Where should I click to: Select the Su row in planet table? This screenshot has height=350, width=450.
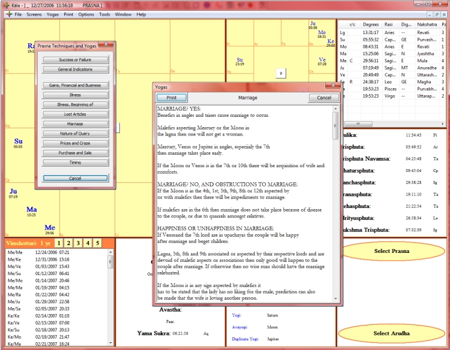coord(392,40)
